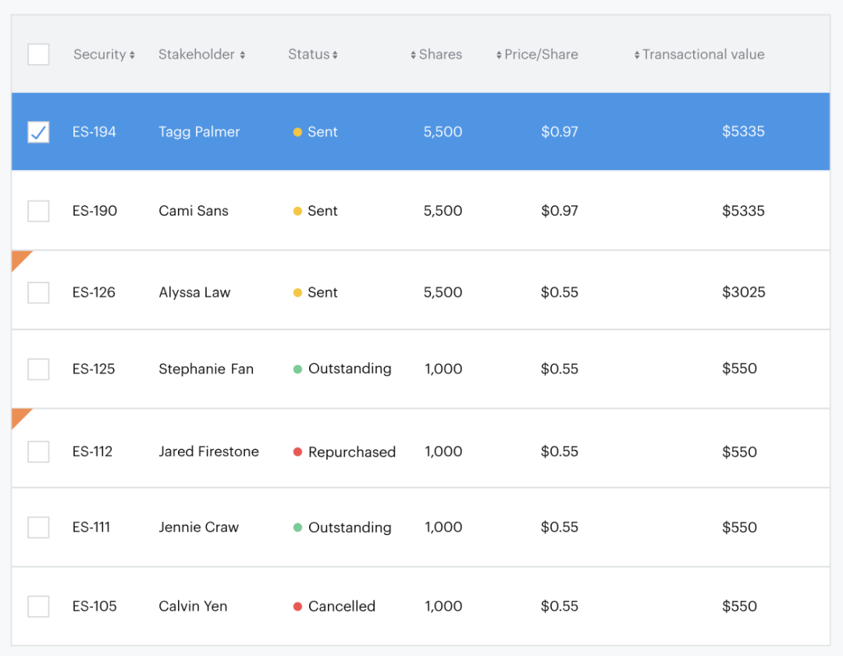Click red Cancelled status dot for Calvin Yen
Image resolution: width=843 pixels, height=656 pixels.
click(297, 607)
